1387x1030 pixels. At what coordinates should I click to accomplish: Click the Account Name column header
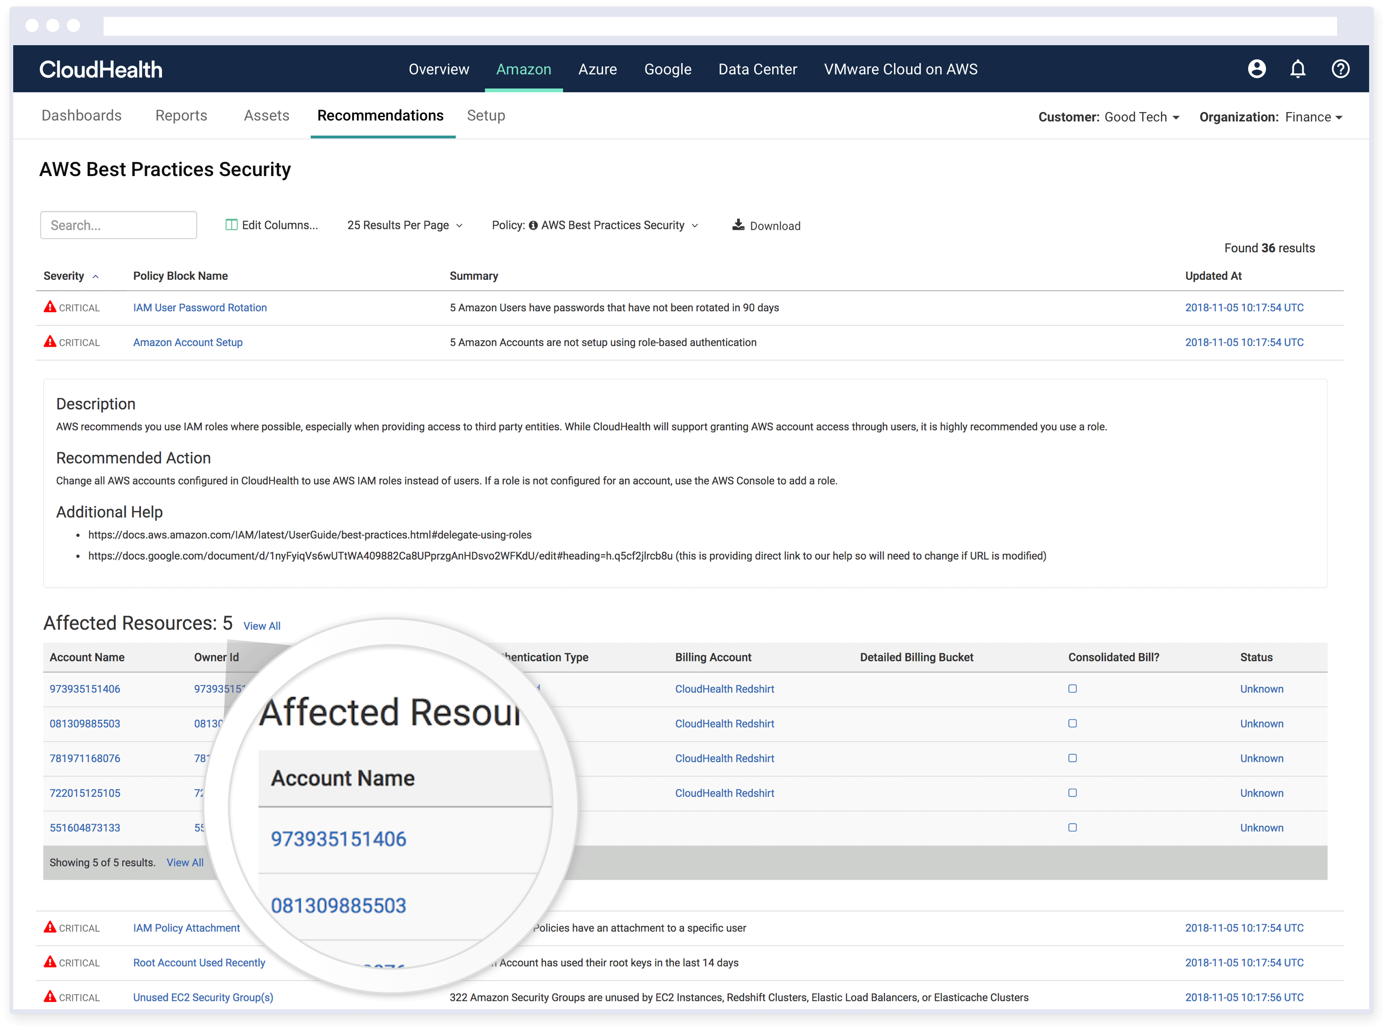coord(87,657)
